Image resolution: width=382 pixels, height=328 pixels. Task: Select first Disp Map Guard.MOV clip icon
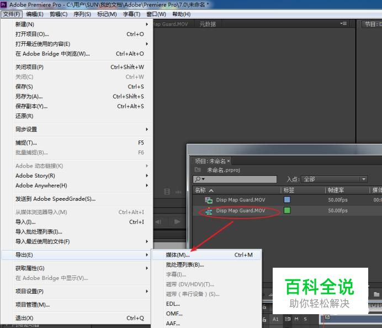point(209,200)
